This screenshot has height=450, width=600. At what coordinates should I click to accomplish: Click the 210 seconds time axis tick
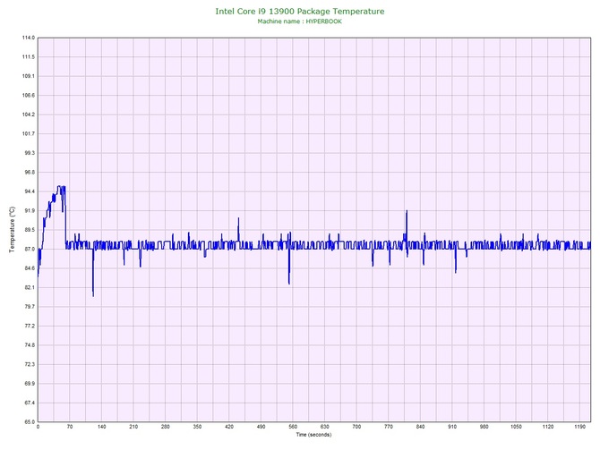133,427
